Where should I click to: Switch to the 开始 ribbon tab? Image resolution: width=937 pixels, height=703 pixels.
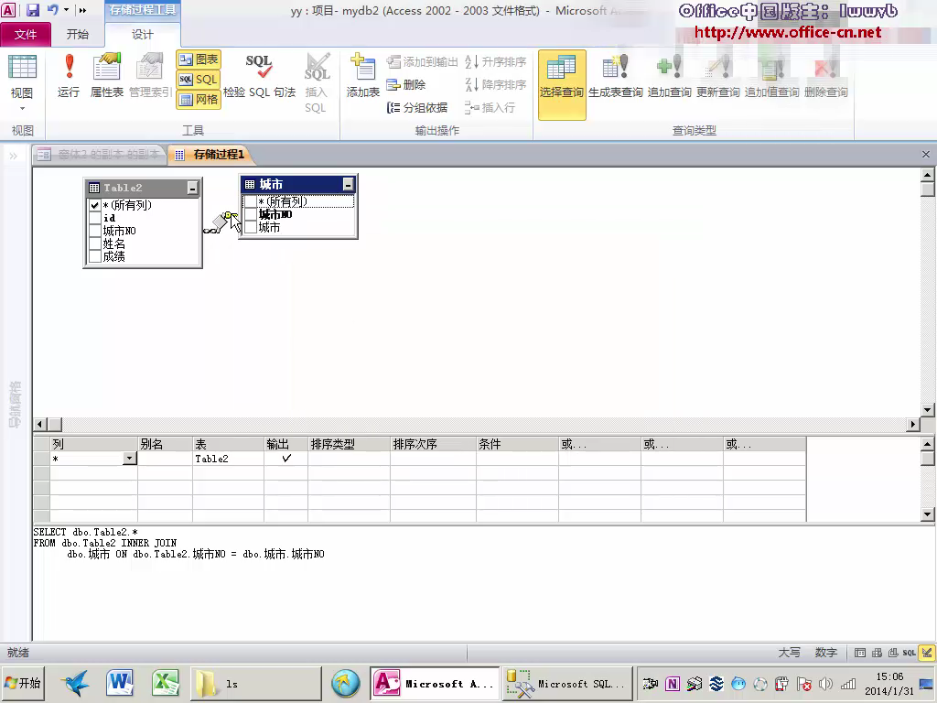(x=78, y=35)
